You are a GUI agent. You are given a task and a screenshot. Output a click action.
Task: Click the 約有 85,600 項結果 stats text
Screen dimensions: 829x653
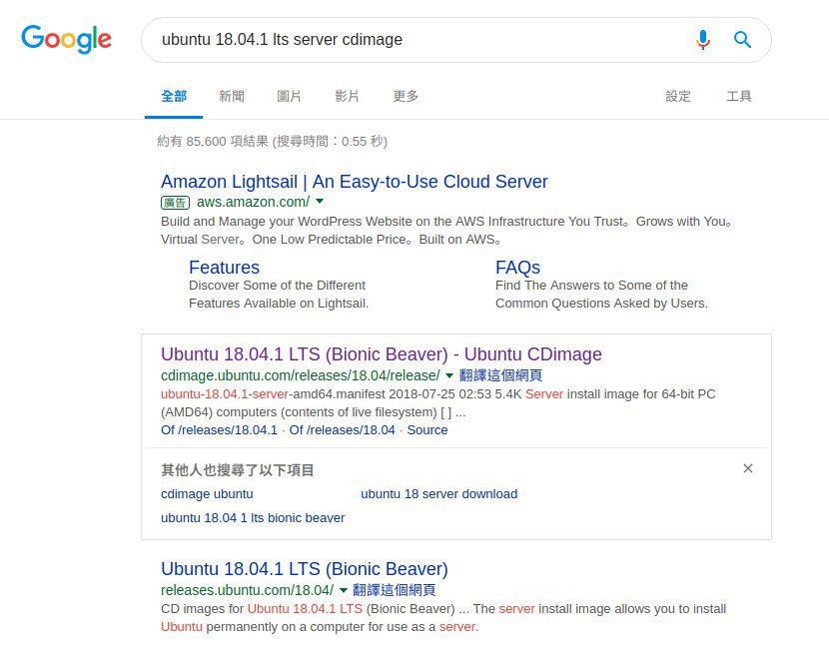tap(273, 141)
